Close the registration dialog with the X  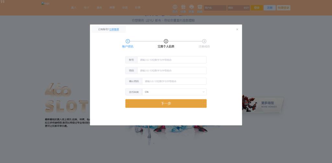tap(237, 29)
